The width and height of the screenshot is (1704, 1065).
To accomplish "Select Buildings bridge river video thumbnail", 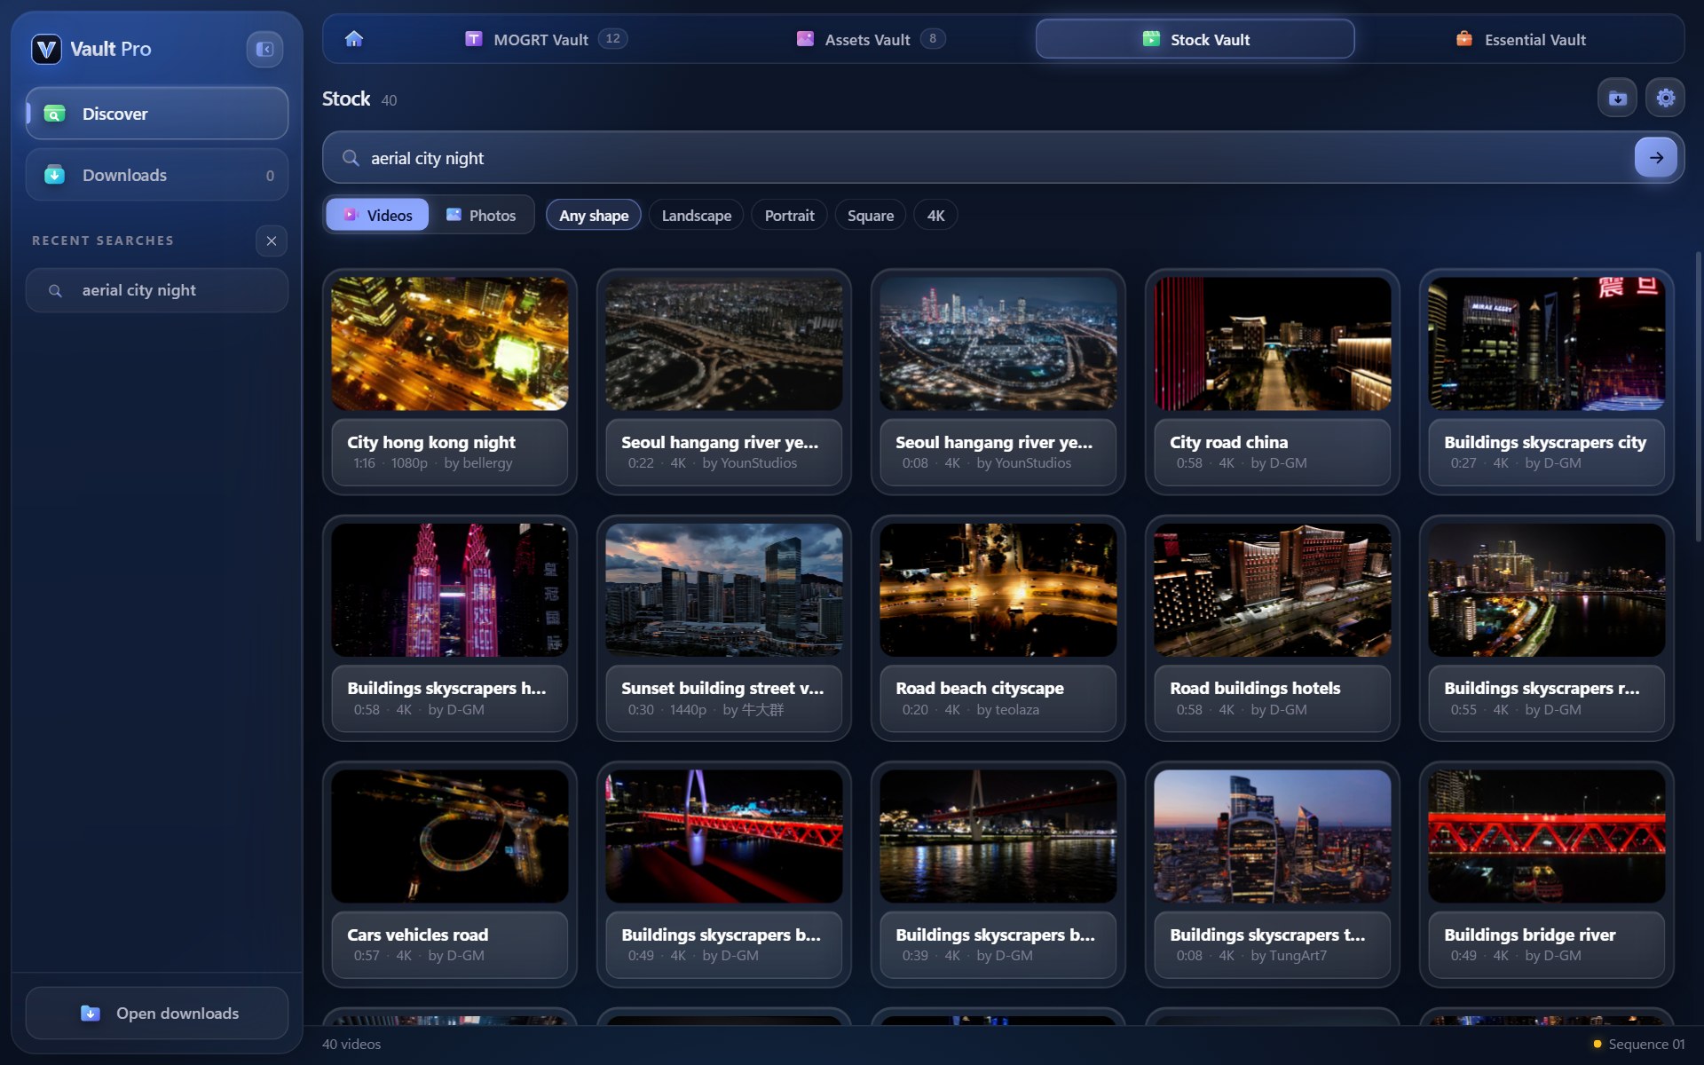I will (x=1547, y=836).
